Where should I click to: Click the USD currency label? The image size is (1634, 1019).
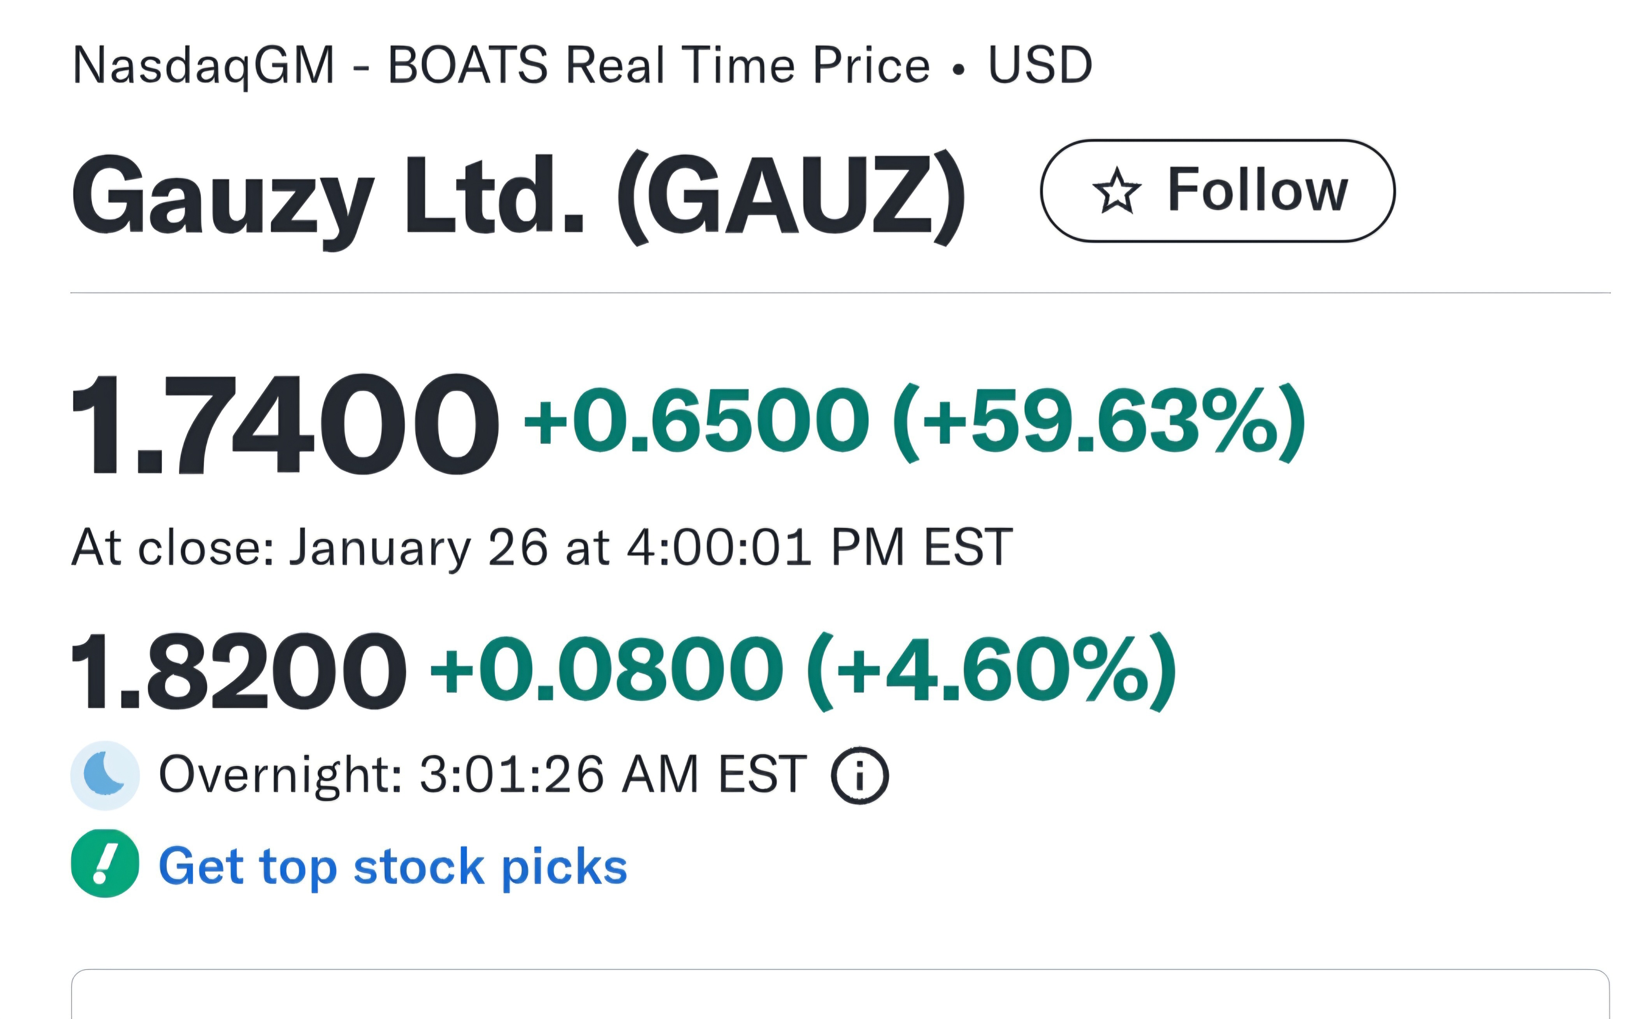(1039, 66)
